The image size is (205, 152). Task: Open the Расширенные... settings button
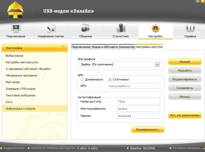[x=148, y=129]
